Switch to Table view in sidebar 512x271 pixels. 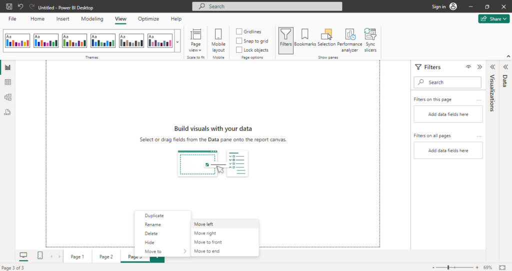click(x=7, y=82)
